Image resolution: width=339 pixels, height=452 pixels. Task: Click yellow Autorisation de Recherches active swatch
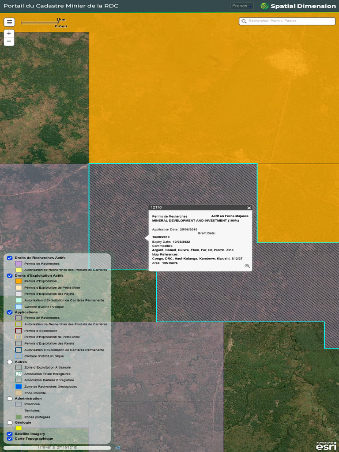point(19,270)
